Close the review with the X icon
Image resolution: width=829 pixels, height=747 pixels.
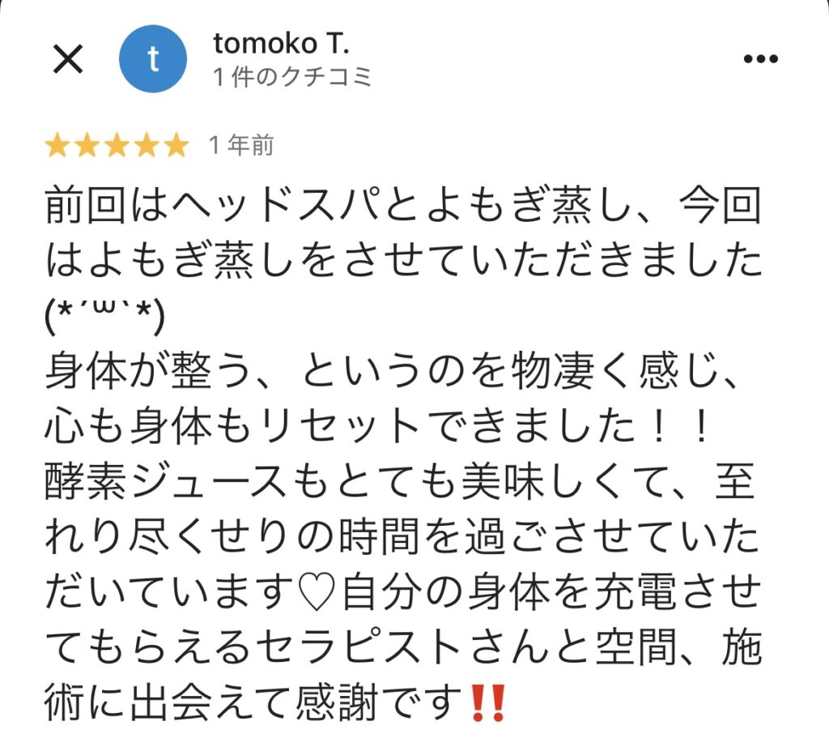coord(68,58)
